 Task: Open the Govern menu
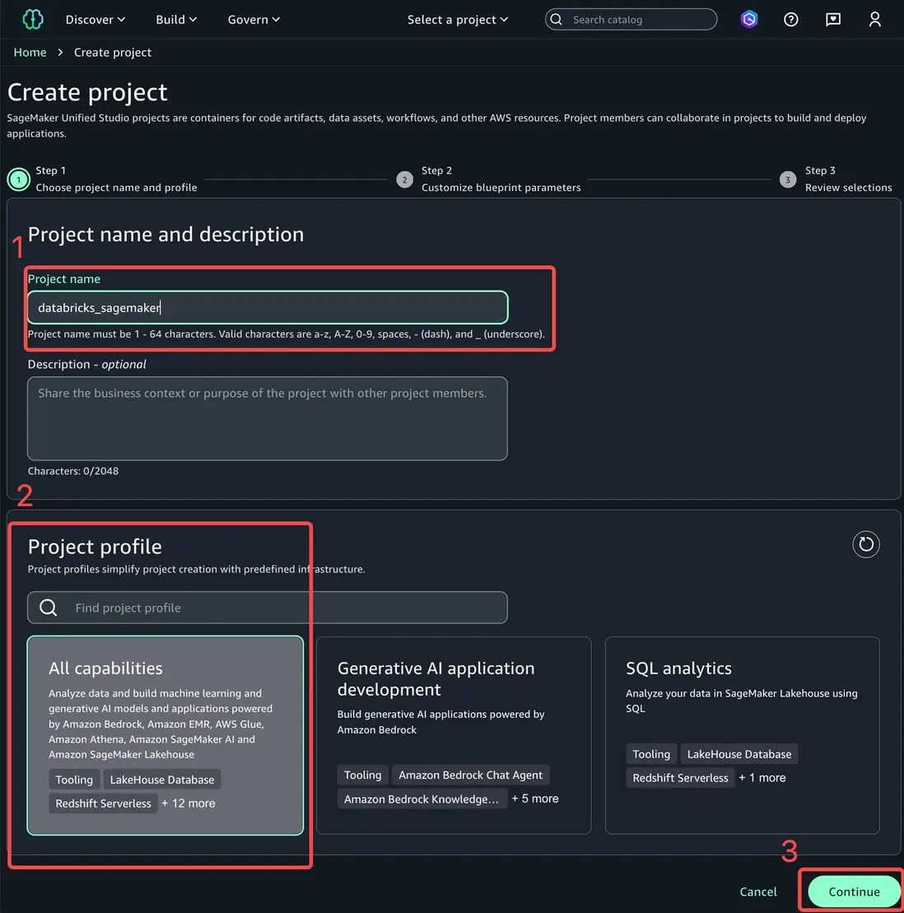(x=254, y=19)
